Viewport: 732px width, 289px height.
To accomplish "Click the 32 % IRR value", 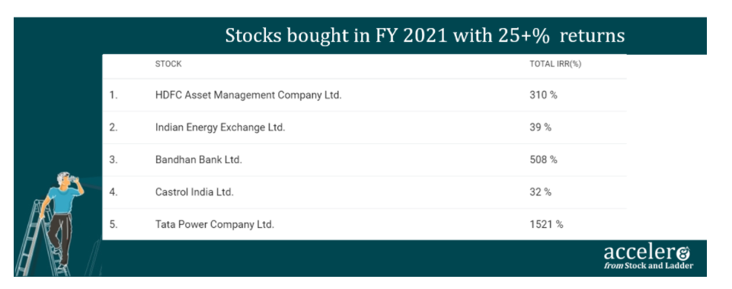I will click(x=540, y=191).
